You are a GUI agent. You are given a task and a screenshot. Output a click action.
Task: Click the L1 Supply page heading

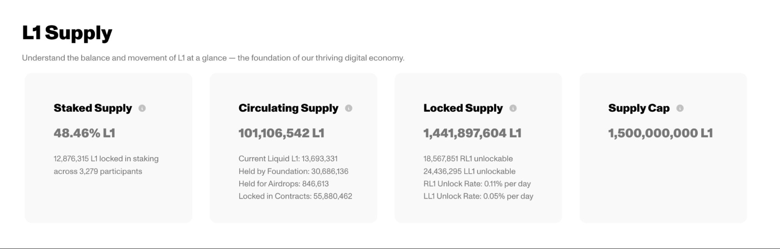tap(67, 33)
